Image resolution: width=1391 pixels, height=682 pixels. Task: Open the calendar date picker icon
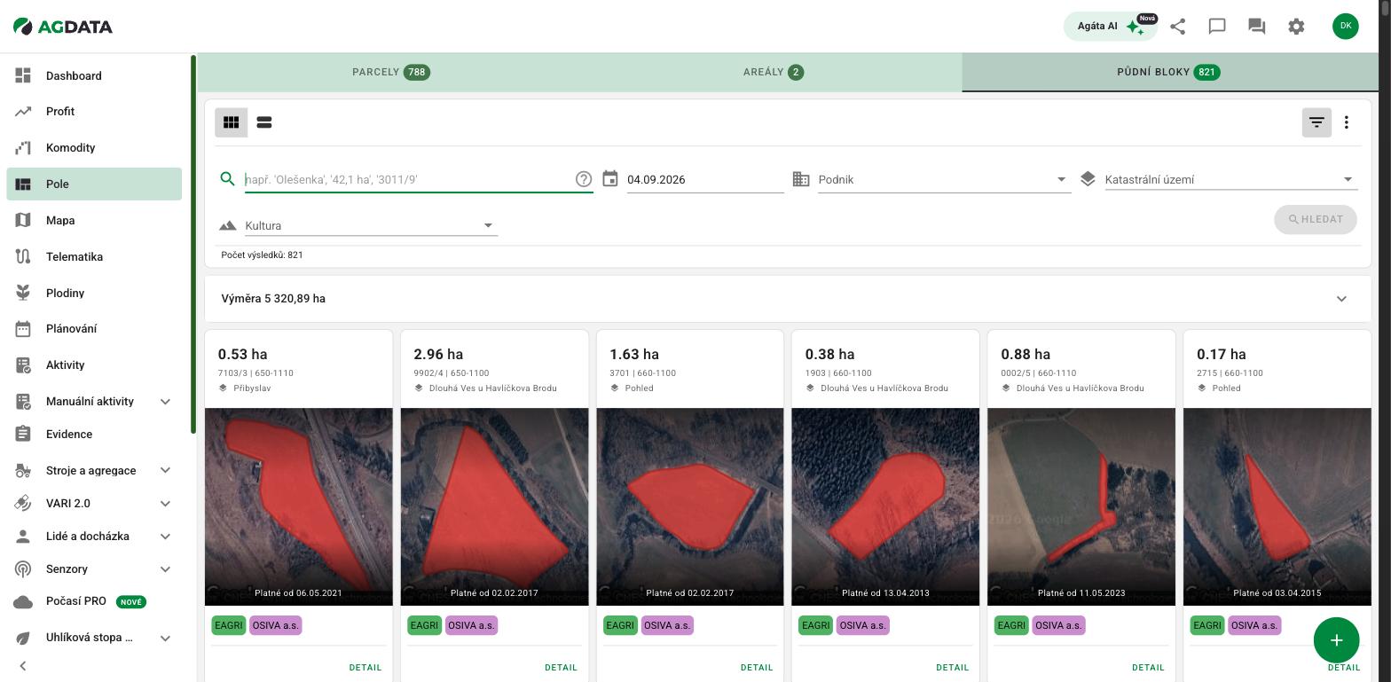point(610,179)
